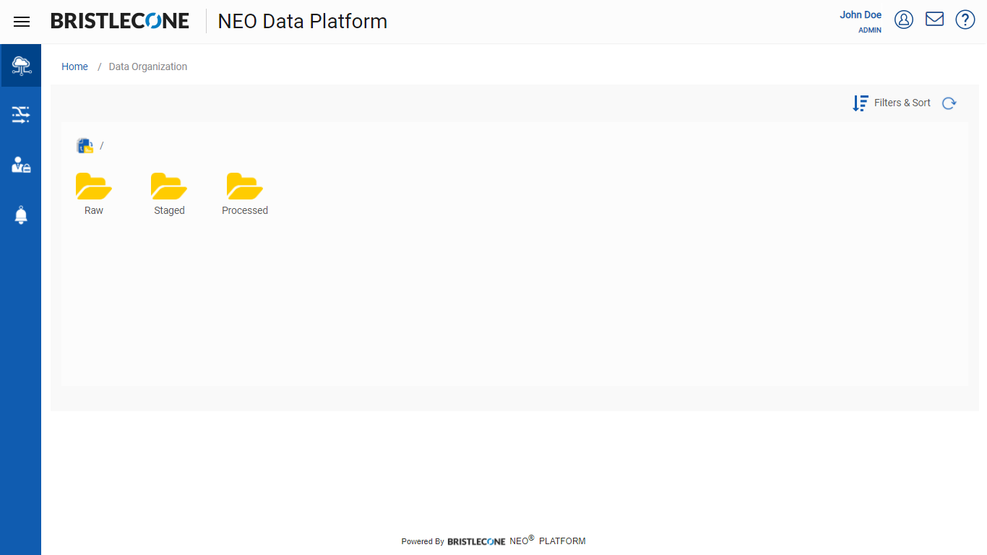Open the Raw folder
Screen dimensions: 987x555
tap(94, 186)
